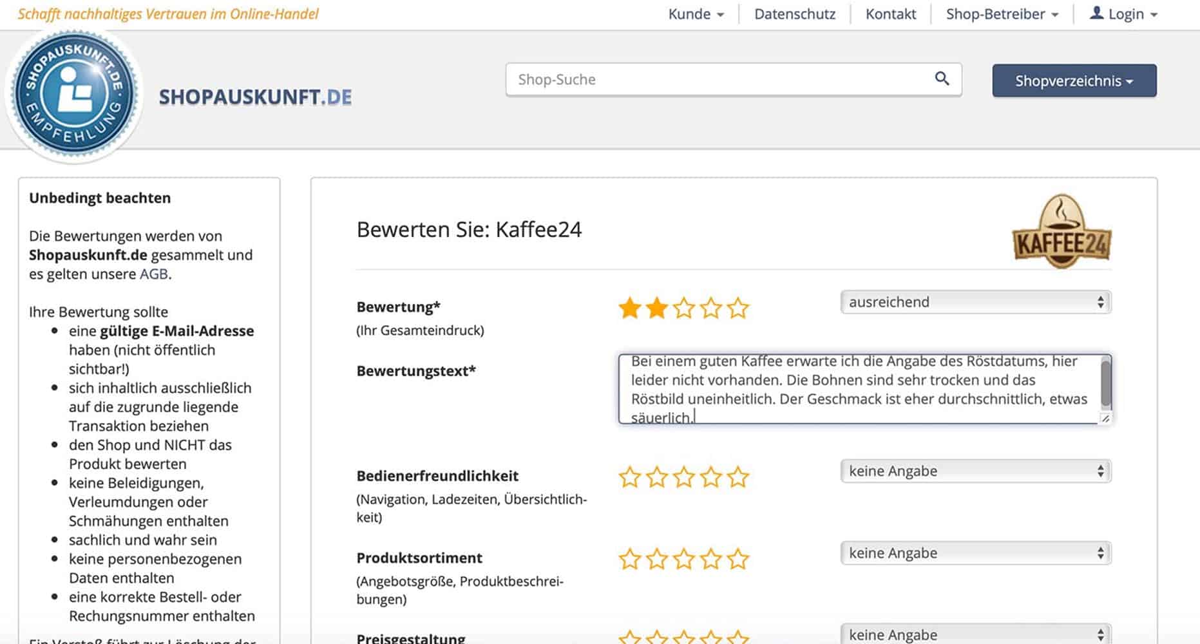Expand the Shopverzeichnis dropdown button
This screenshot has height=644, width=1200.
point(1074,80)
